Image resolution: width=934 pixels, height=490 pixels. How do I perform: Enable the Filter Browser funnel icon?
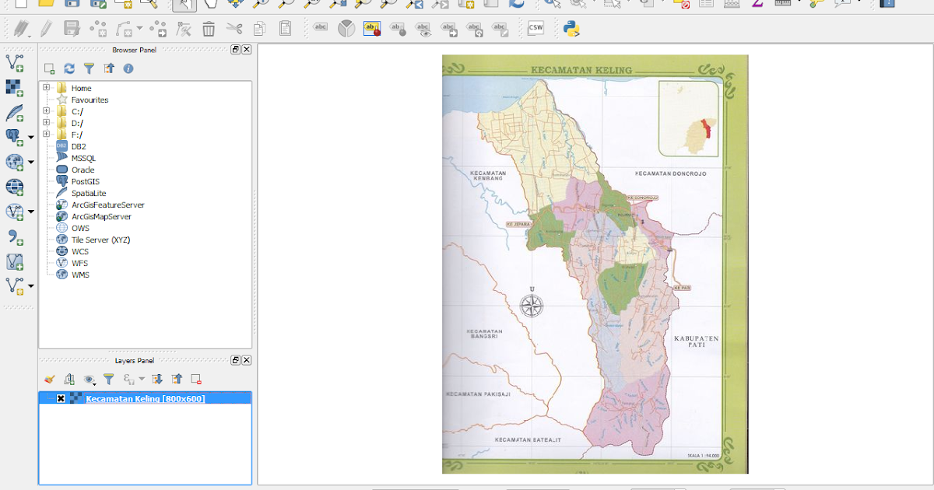pyautogui.click(x=90, y=68)
